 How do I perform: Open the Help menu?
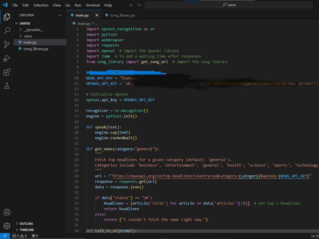108,5
